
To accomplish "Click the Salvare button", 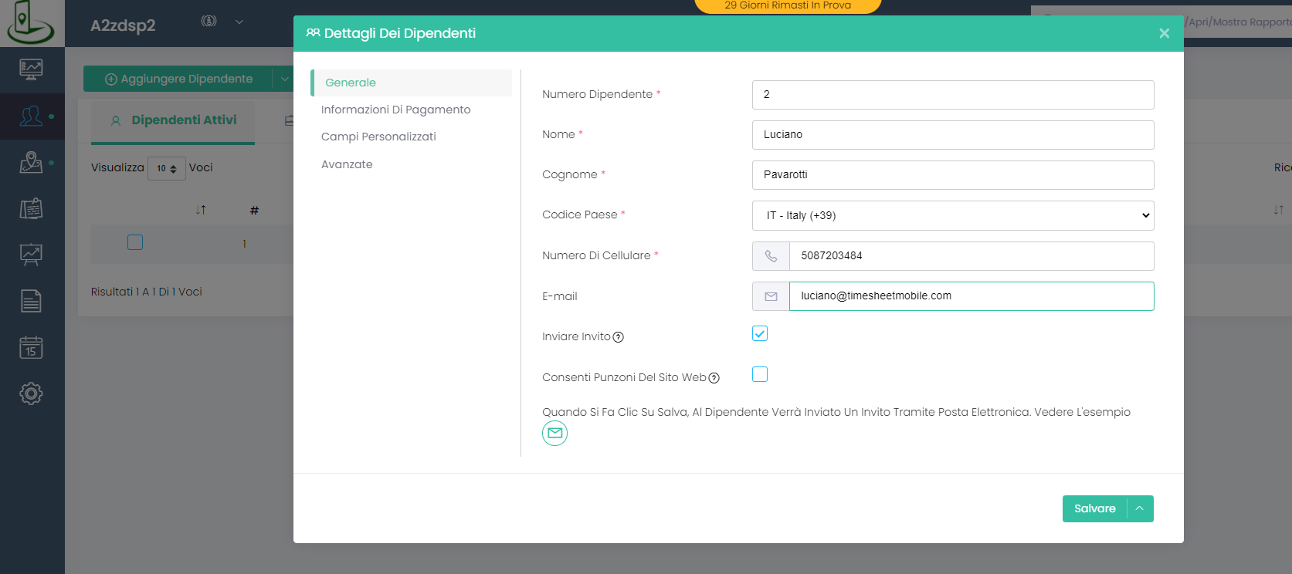I will [1094, 508].
